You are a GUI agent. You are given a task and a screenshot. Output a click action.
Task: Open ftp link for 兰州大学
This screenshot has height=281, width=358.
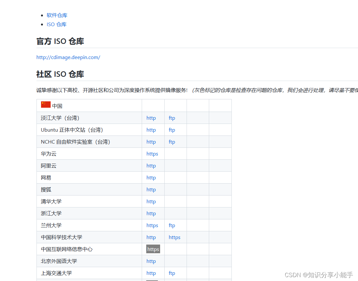tap(172, 225)
